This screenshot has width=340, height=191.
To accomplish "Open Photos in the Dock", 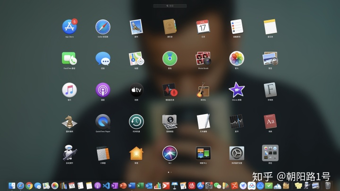I will [55, 186].
